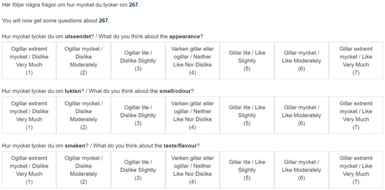The image size is (385, 190).
Task: Rate smell/odour as Like Slightly (5)
Action: [x=247, y=115]
